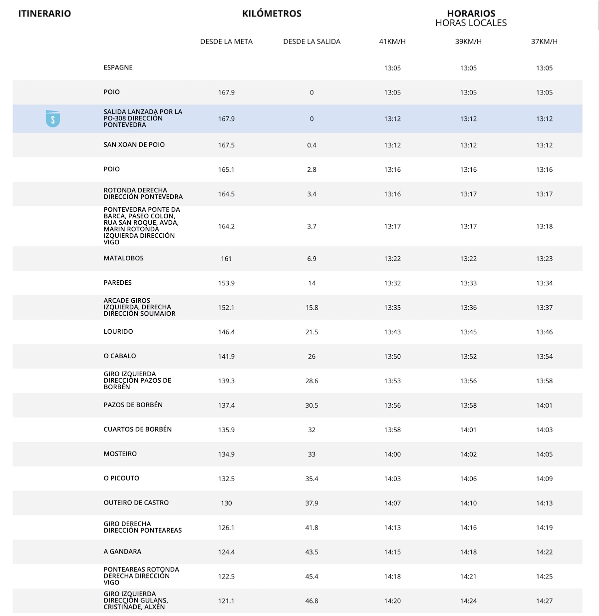Click the O PICOUTO location name
The image size is (599, 616).
[121, 479]
